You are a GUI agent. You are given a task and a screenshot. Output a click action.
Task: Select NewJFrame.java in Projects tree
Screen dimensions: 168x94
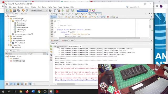(22, 27)
